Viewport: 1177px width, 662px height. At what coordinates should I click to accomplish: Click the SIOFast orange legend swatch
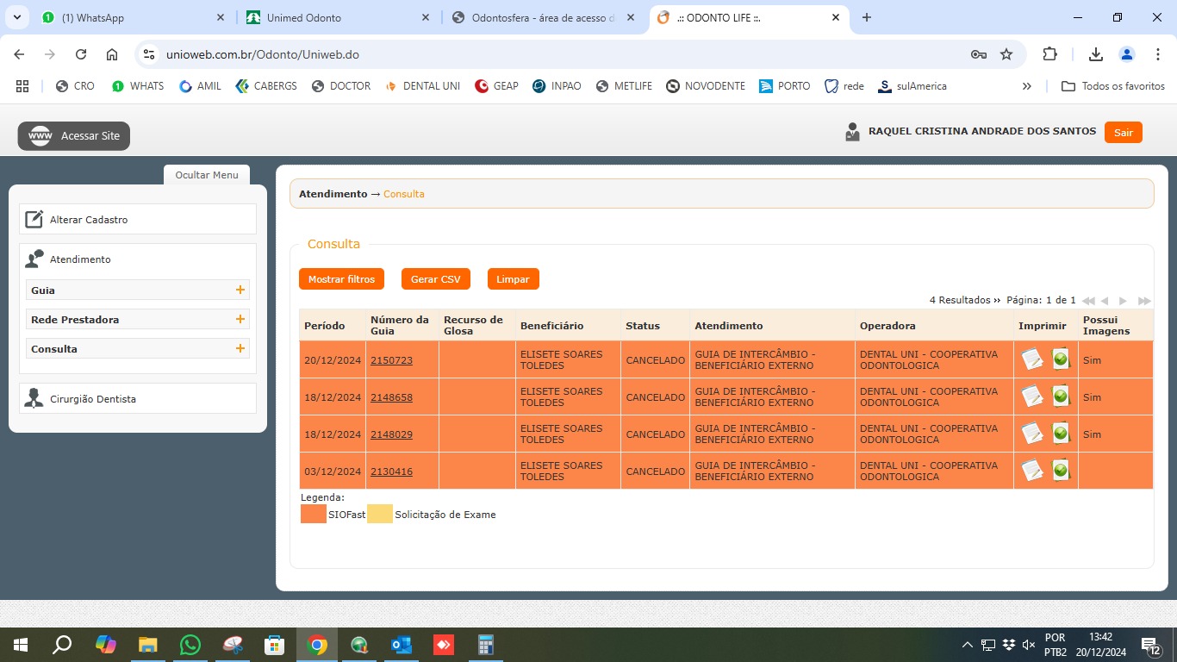314,515
